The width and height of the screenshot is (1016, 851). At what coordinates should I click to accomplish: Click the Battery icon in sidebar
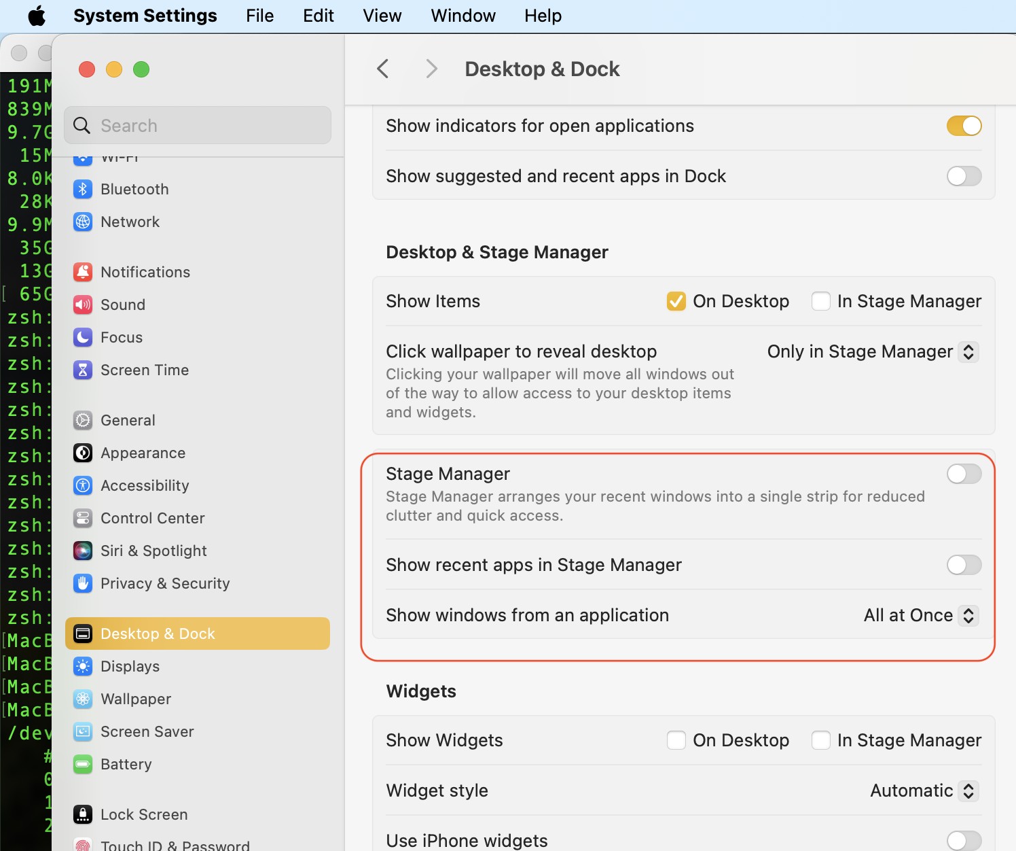click(x=83, y=764)
